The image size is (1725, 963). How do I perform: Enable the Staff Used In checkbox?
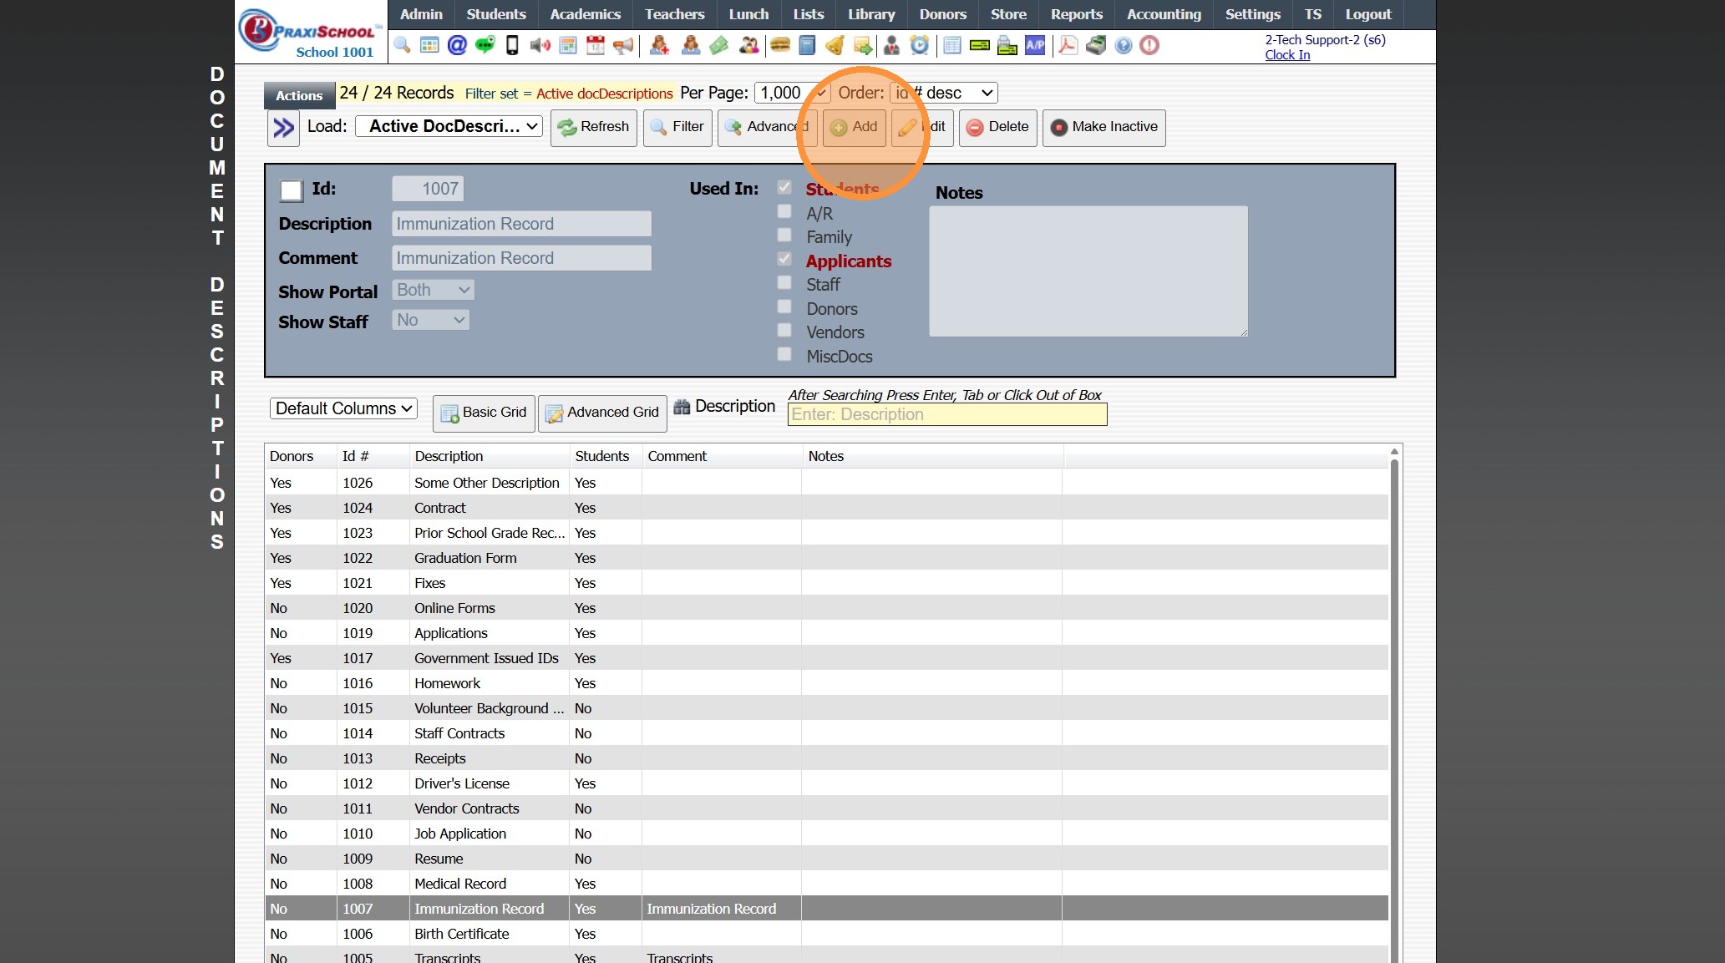(784, 283)
